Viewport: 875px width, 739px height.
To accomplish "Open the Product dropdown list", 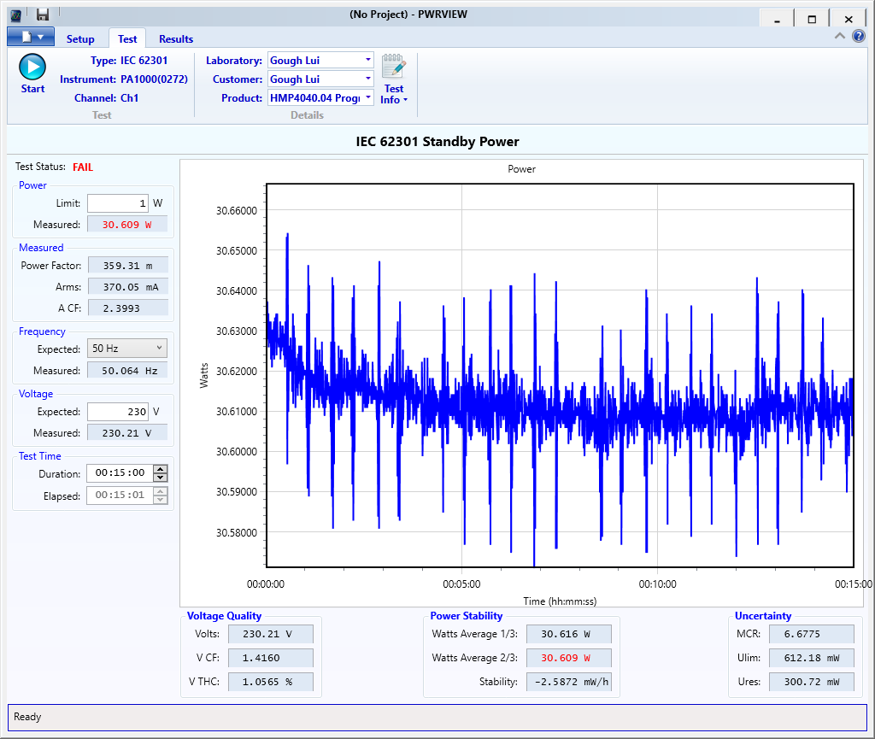I will [x=367, y=97].
